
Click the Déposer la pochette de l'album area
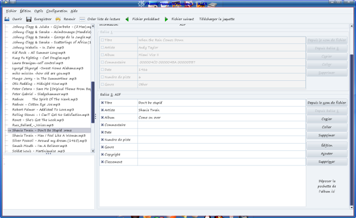(x=327, y=186)
